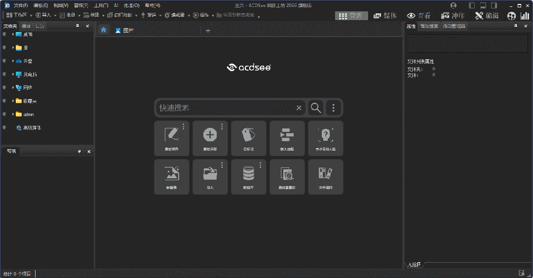Screen dimensions: 533x278
Task: Open the File (文件) menu
Action: tap(21, 5)
